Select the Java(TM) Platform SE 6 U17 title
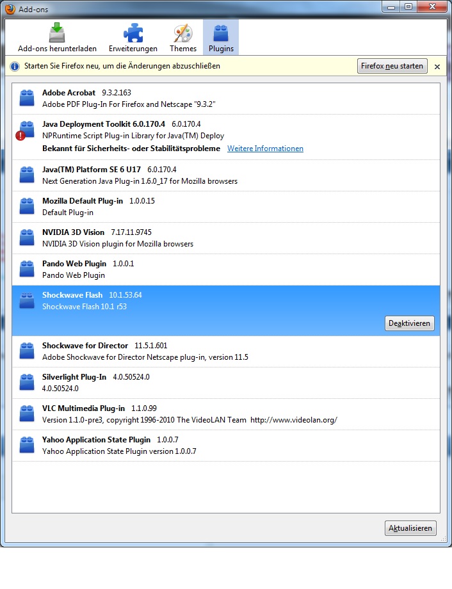The width and height of the screenshot is (452, 589). (x=92, y=170)
